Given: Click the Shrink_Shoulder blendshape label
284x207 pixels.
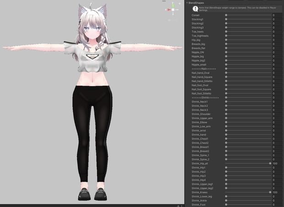Looking at the screenshot, I should (x=201, y=114).
